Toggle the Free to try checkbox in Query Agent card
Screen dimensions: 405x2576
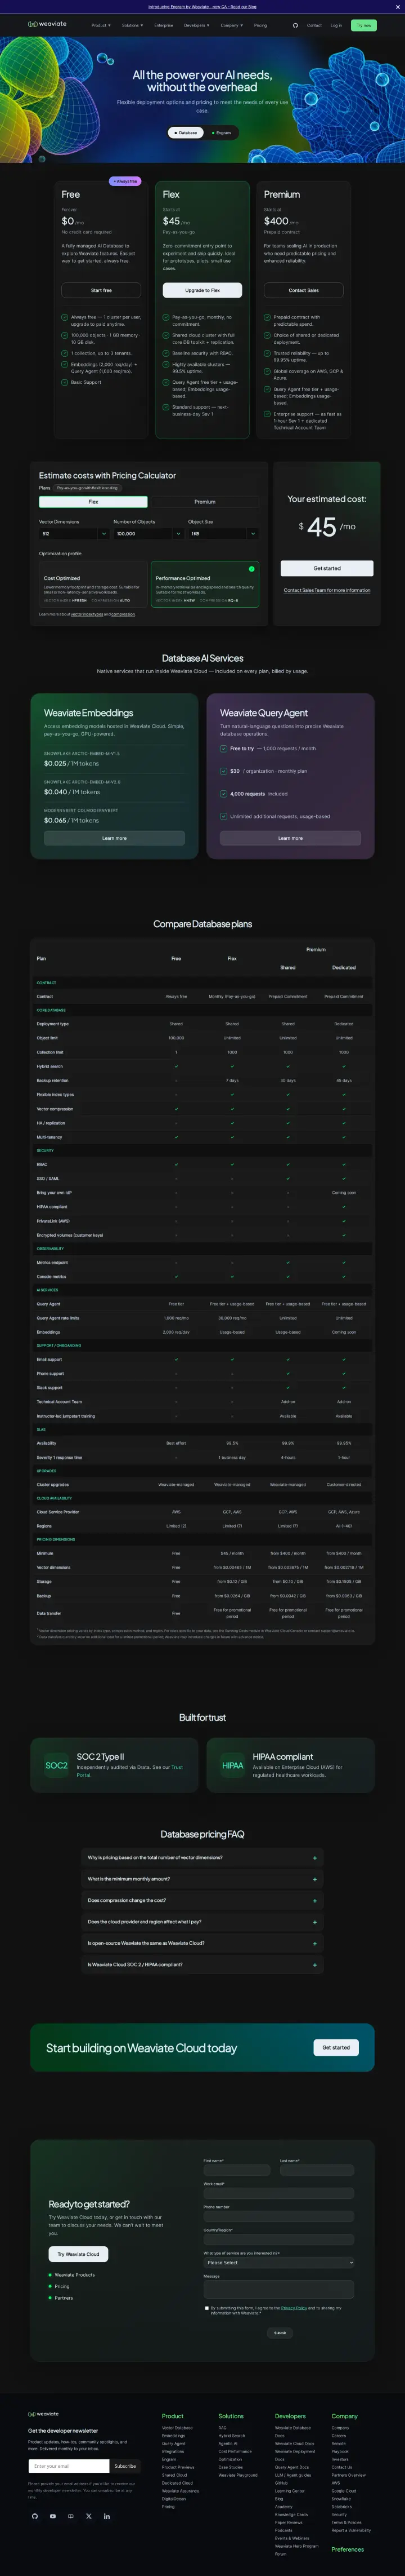tap(223, 748)
